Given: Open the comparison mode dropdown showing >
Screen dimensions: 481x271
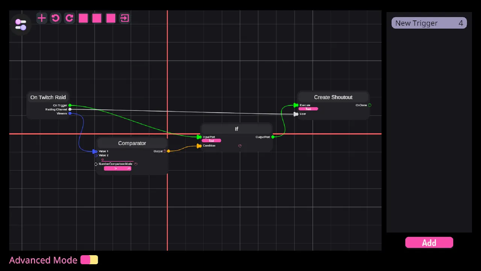Looking at the screenshot, I should 118,168.
